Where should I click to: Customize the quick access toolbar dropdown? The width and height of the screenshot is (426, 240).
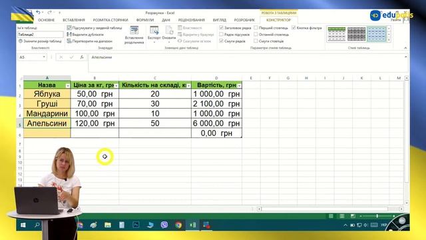[59, 13]
